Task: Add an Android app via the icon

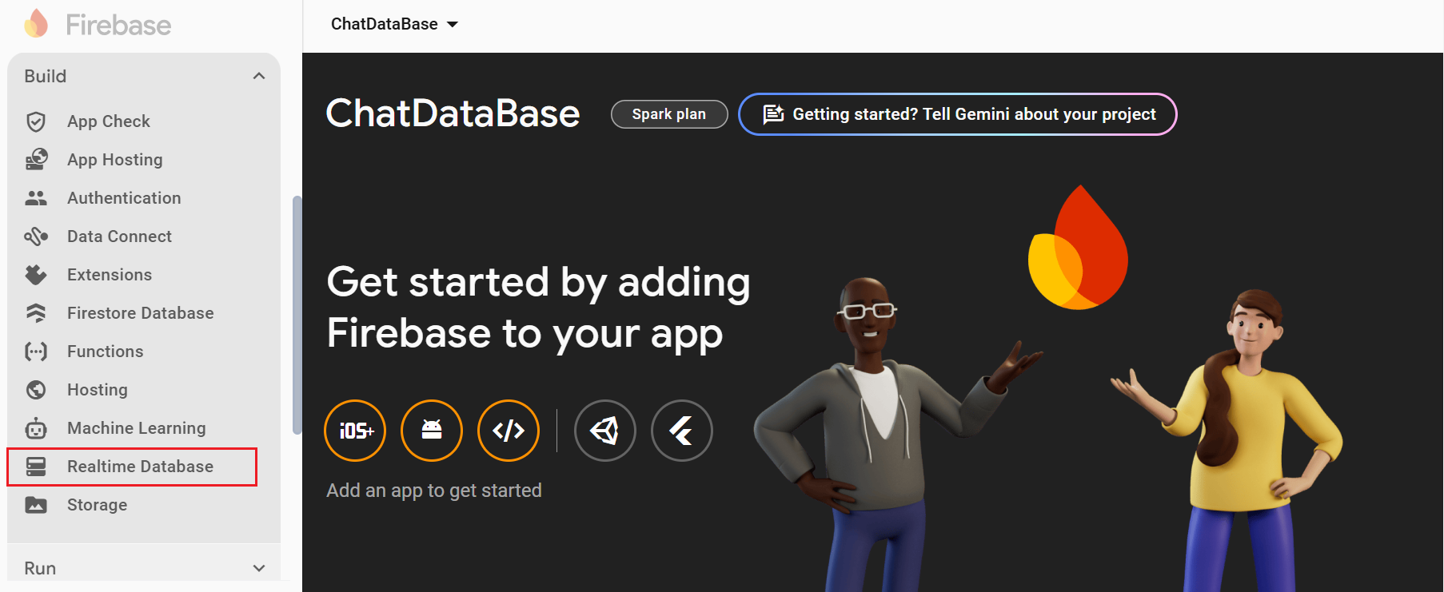Action: (432, 431)
